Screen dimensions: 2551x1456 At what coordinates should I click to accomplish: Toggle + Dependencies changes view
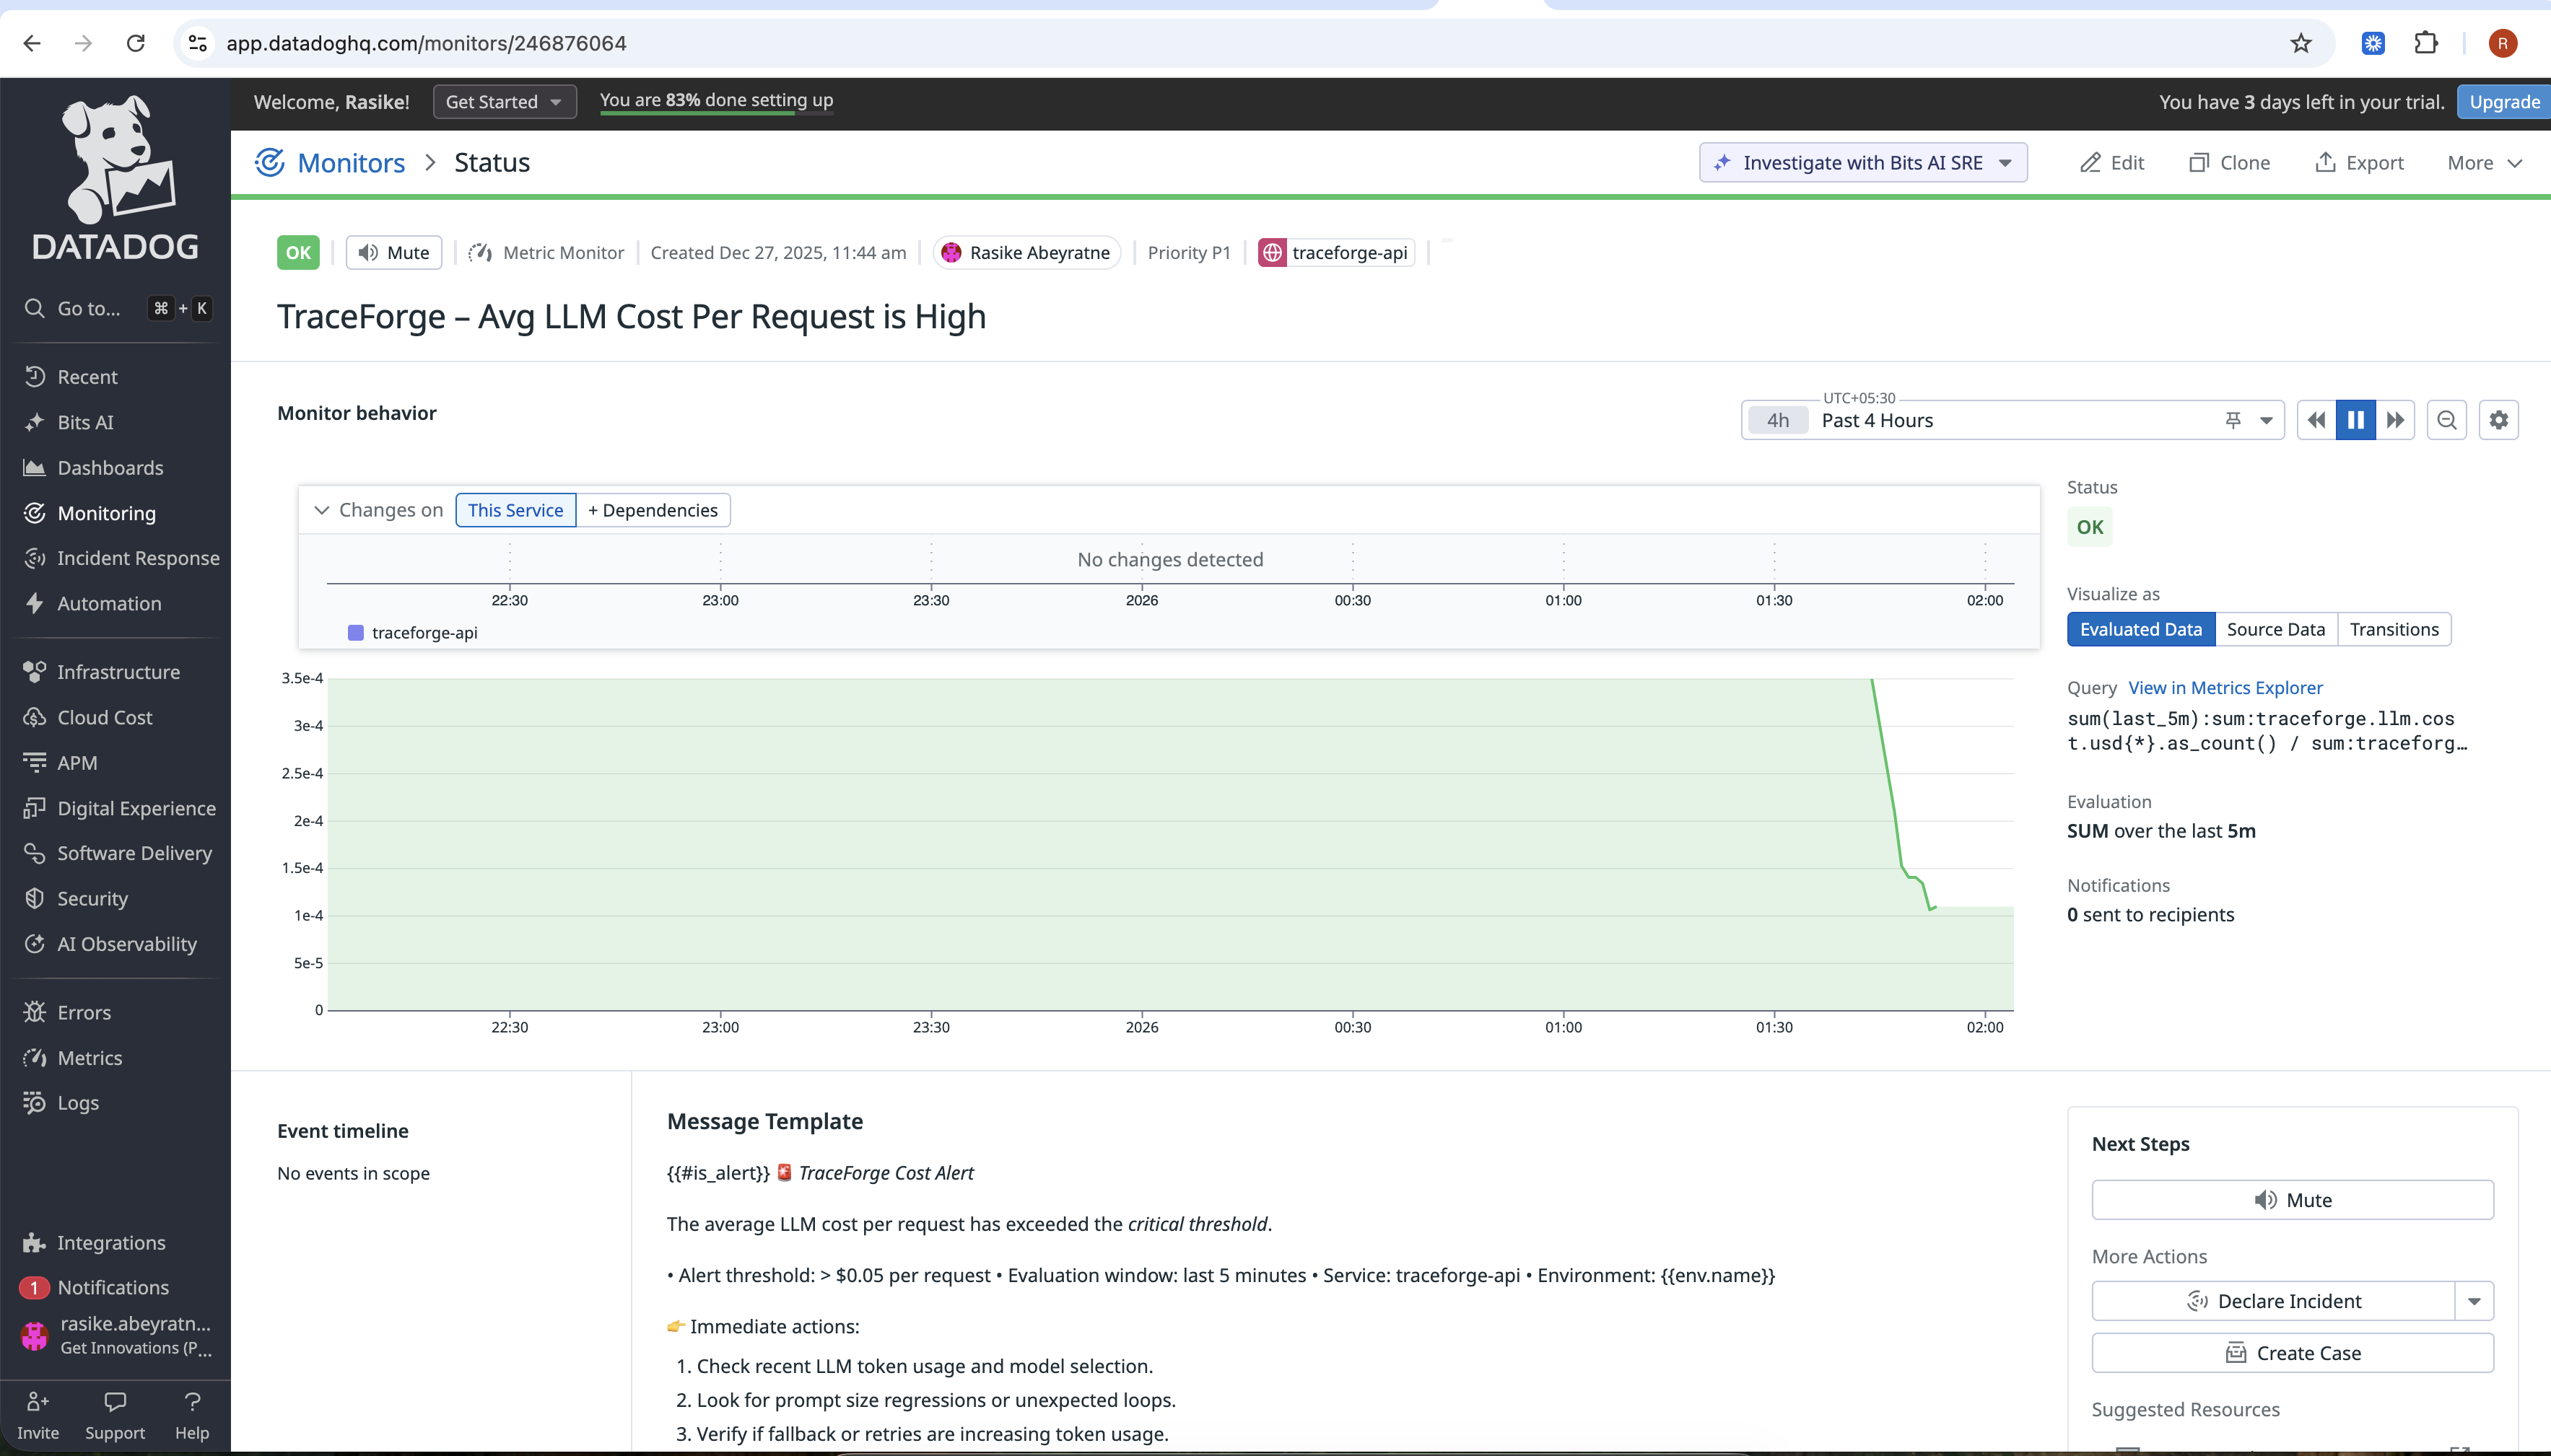(653, 510)
